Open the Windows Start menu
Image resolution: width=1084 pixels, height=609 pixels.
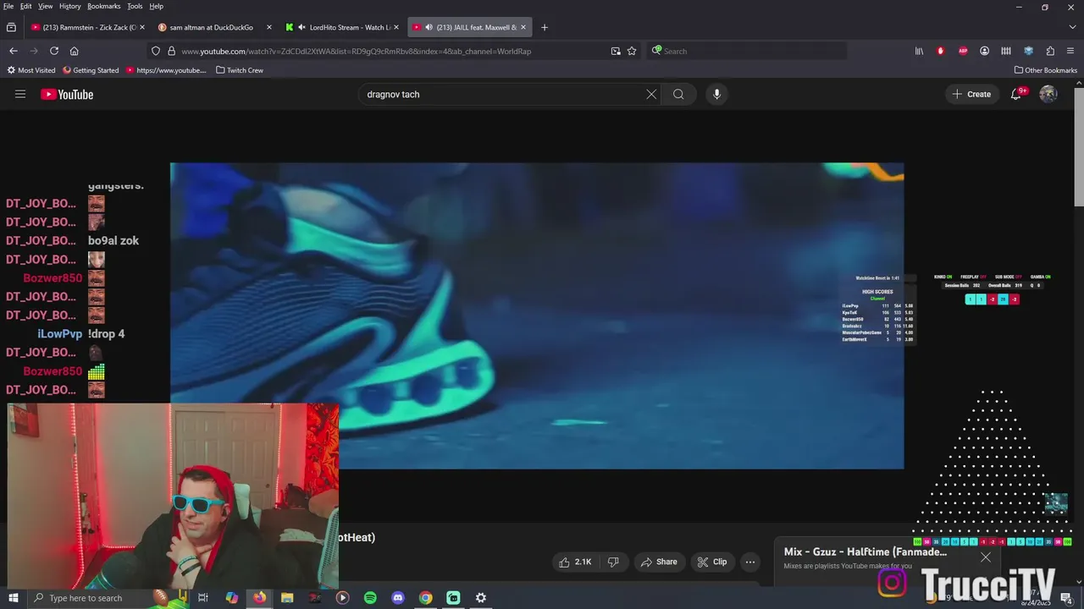pos(13,598)
